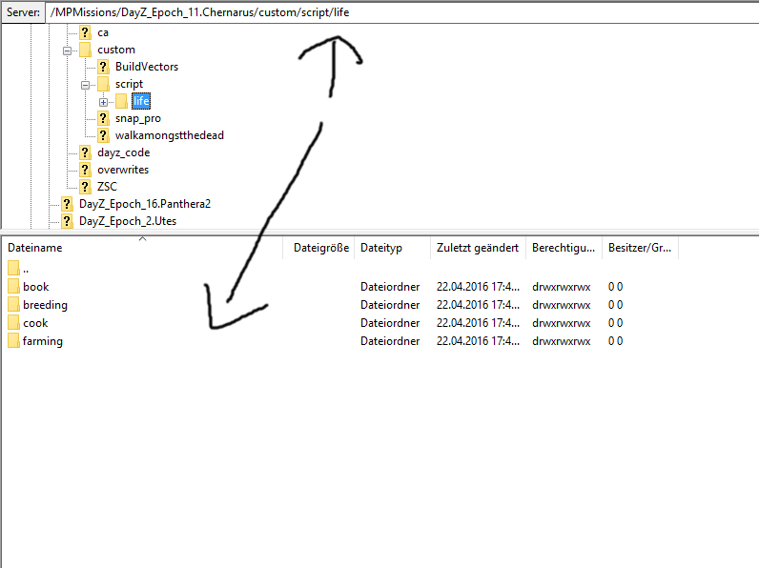Sort by Berechtigungen column header

point(564,248)
